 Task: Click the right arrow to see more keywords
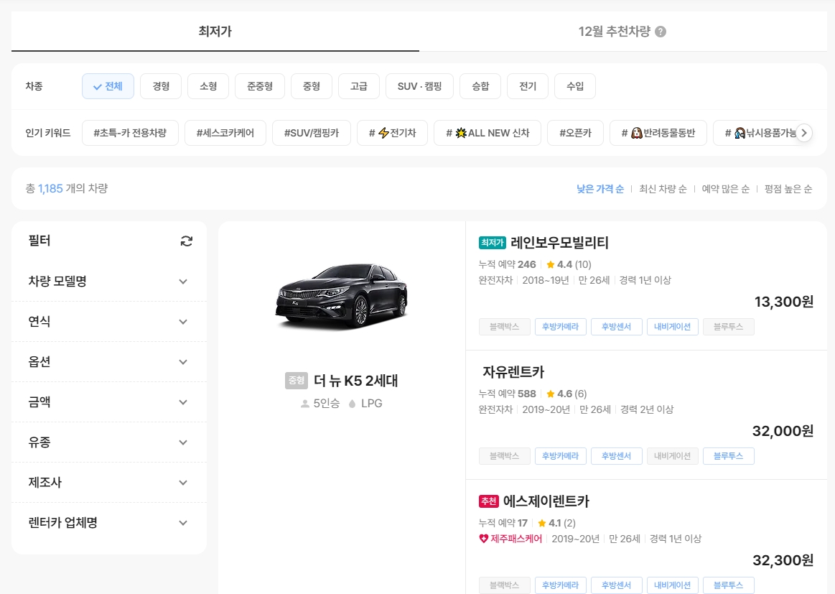[804, 132]
